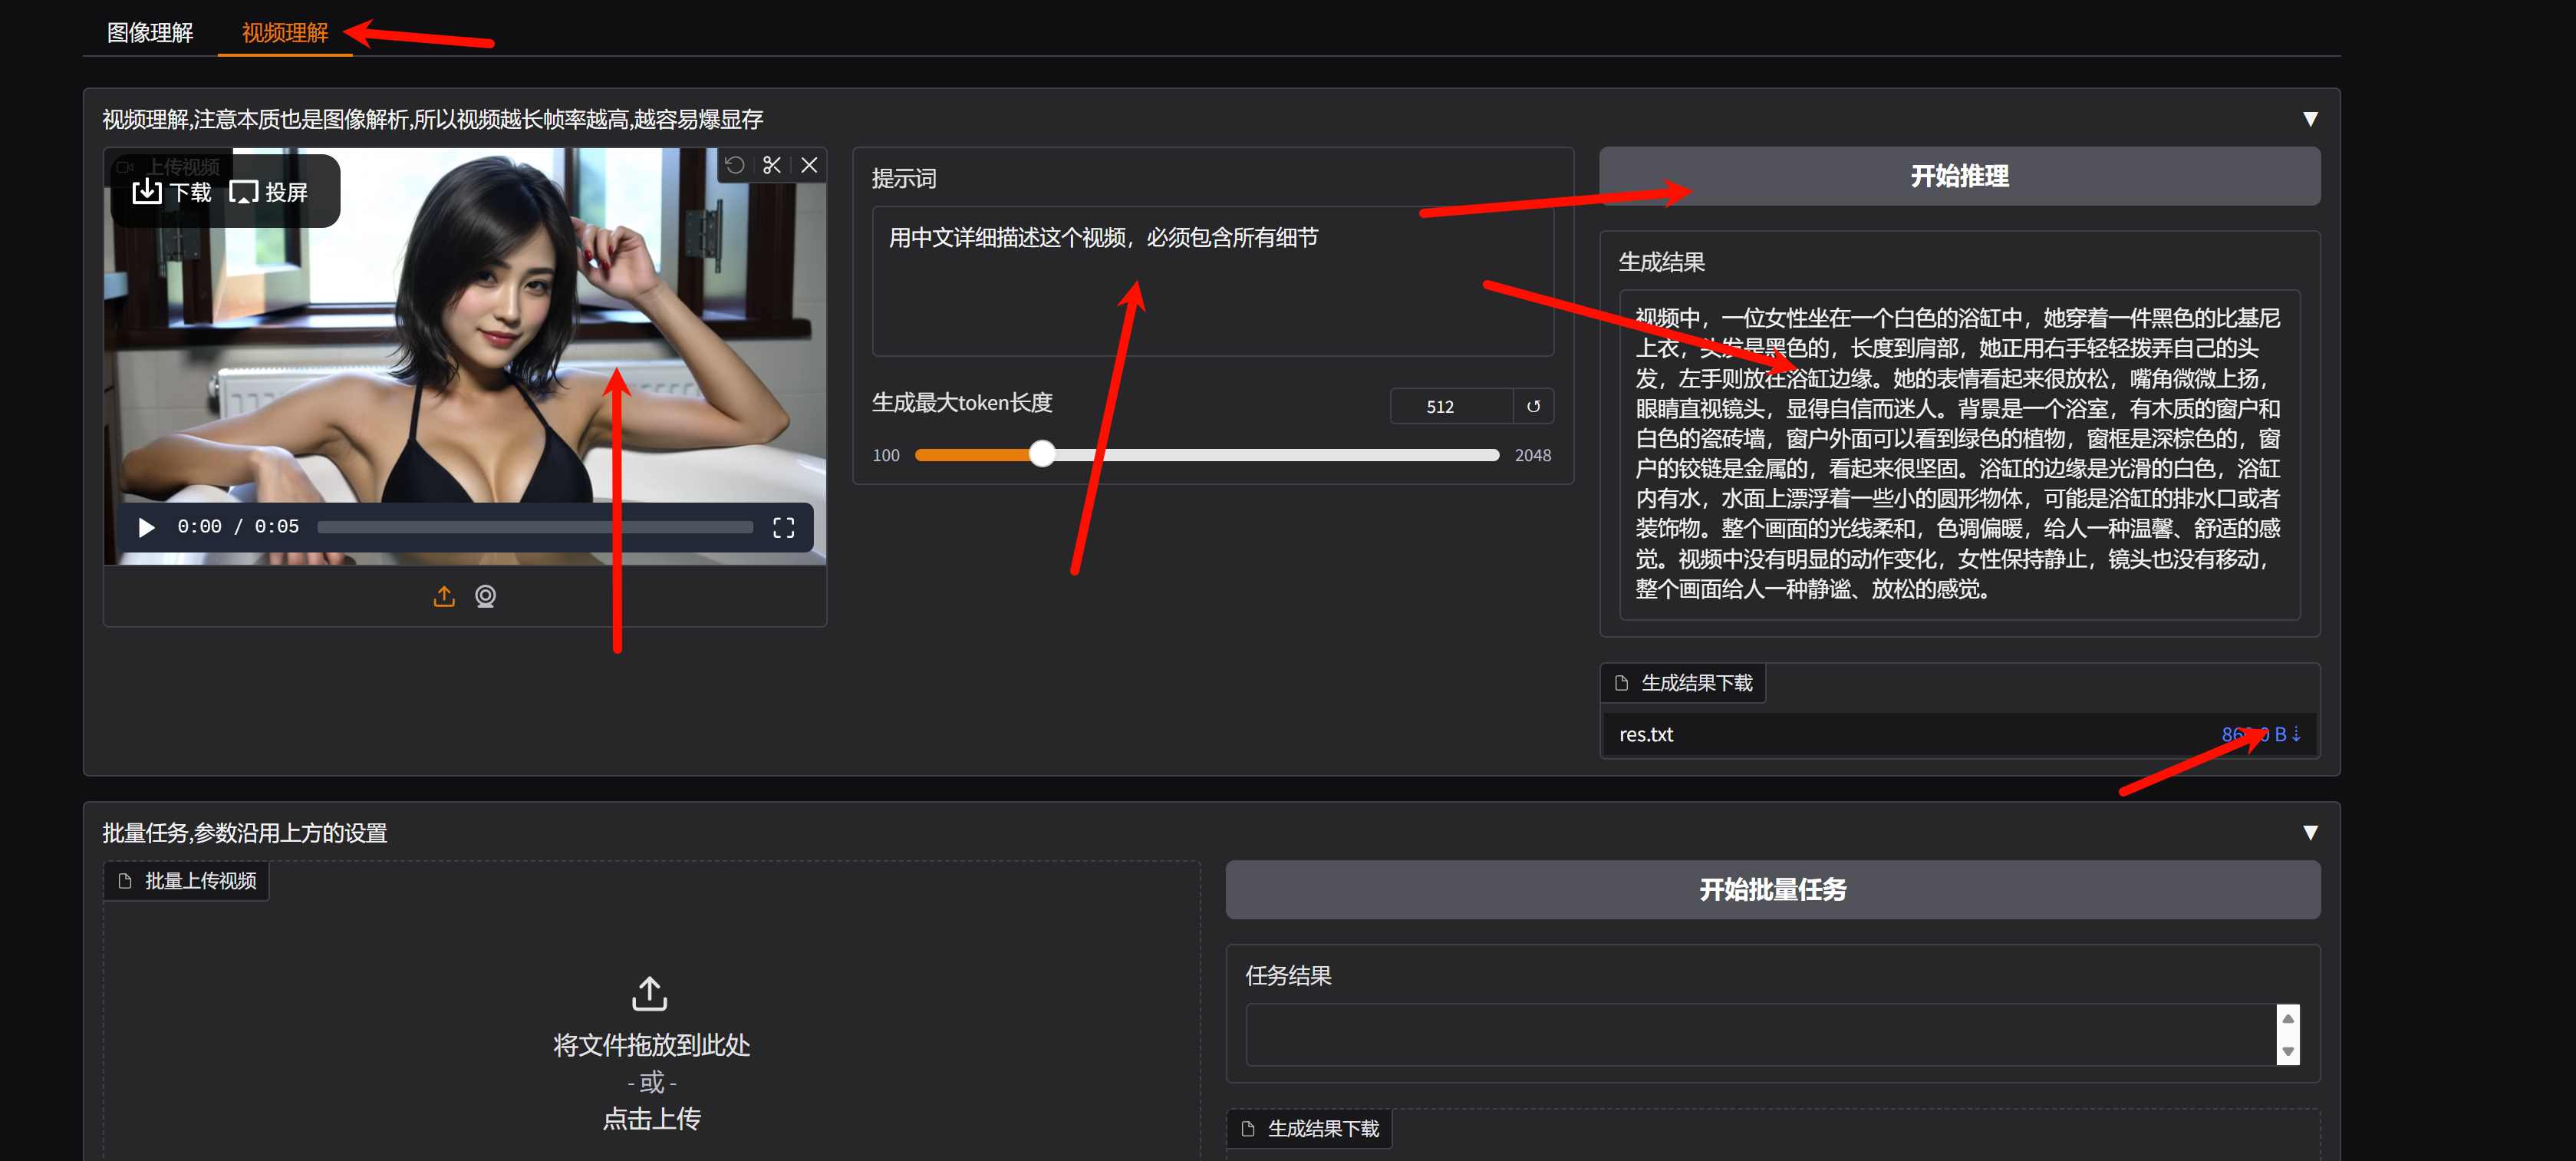This screenshot has width=2576, height=1161.
Task: Enter fullscreen on the video player
Action: pyautogui.click(x=783, y=528)
